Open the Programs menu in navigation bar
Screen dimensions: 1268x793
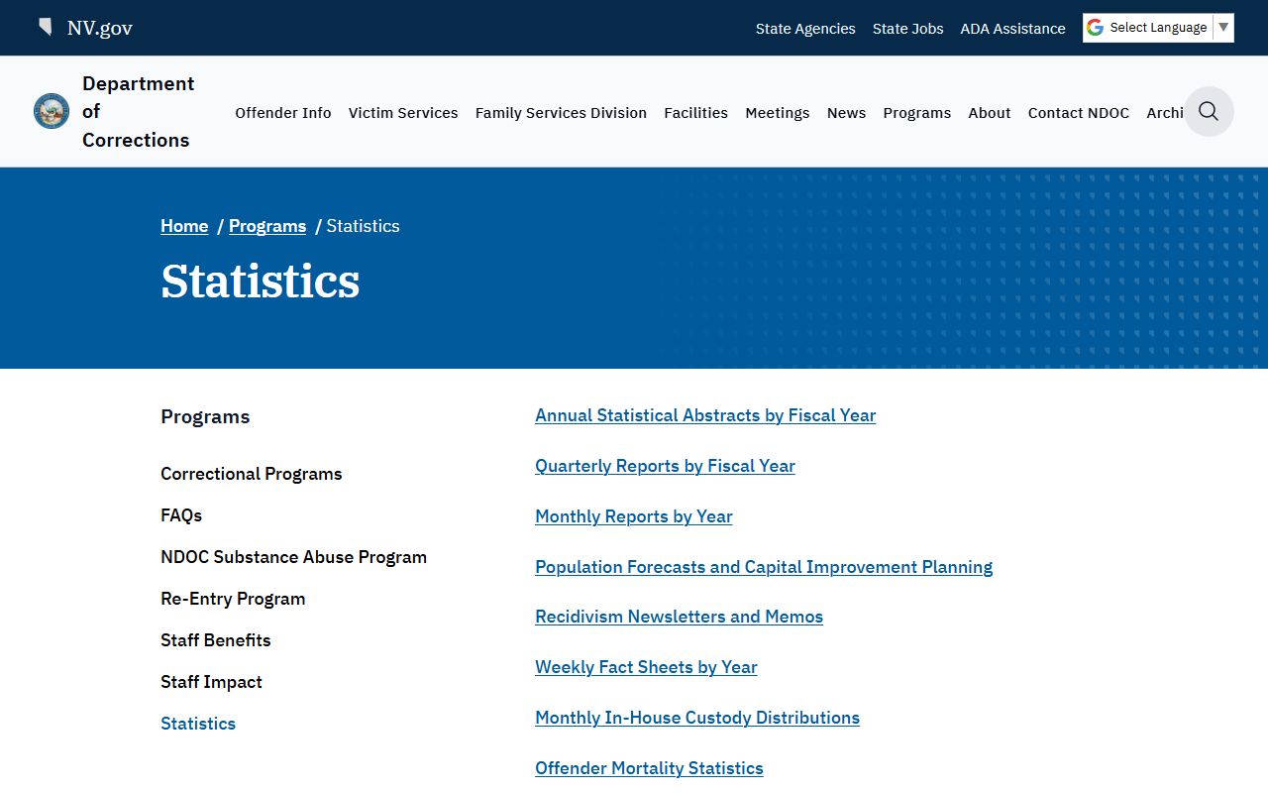[x=916, y=113]
